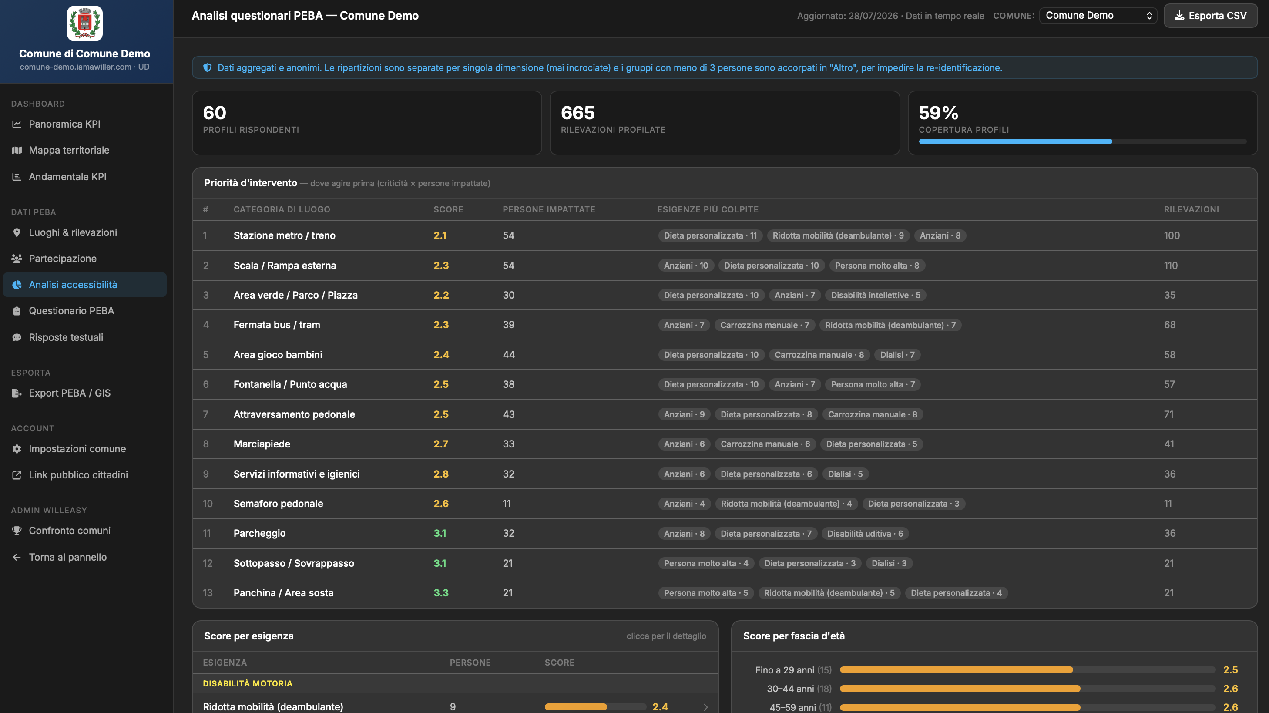
Task: Click Attraversamento pedonale category
Action: pyautogui.click(x=294, y=414)
